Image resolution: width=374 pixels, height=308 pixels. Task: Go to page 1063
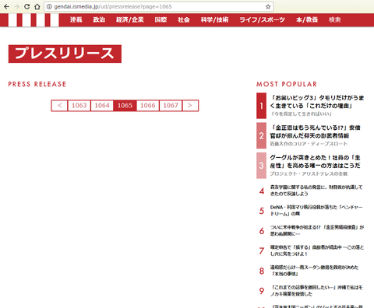click(79, 106)
